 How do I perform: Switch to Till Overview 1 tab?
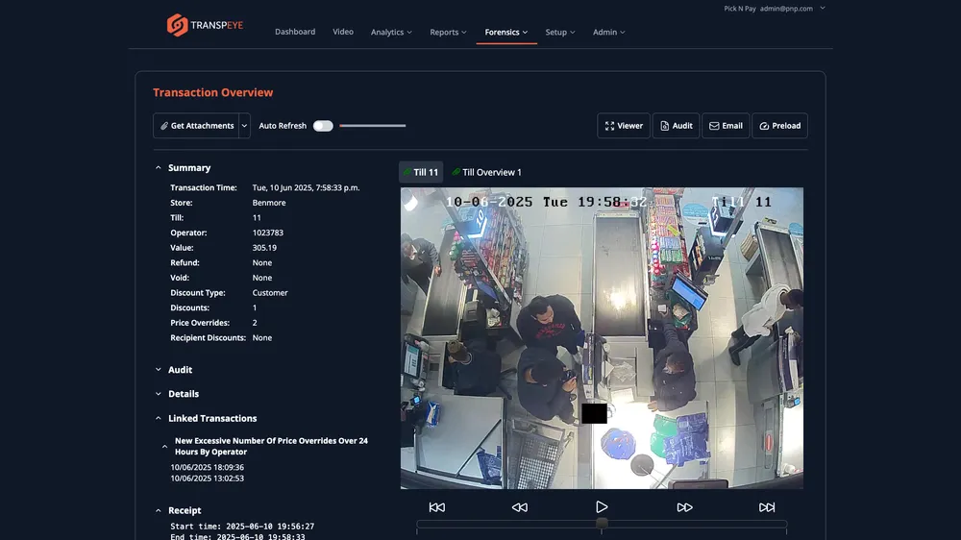point(486,172)
